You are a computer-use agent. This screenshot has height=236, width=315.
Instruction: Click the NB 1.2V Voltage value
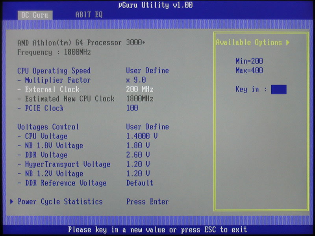pyautogui.click(x=138, y=173)
